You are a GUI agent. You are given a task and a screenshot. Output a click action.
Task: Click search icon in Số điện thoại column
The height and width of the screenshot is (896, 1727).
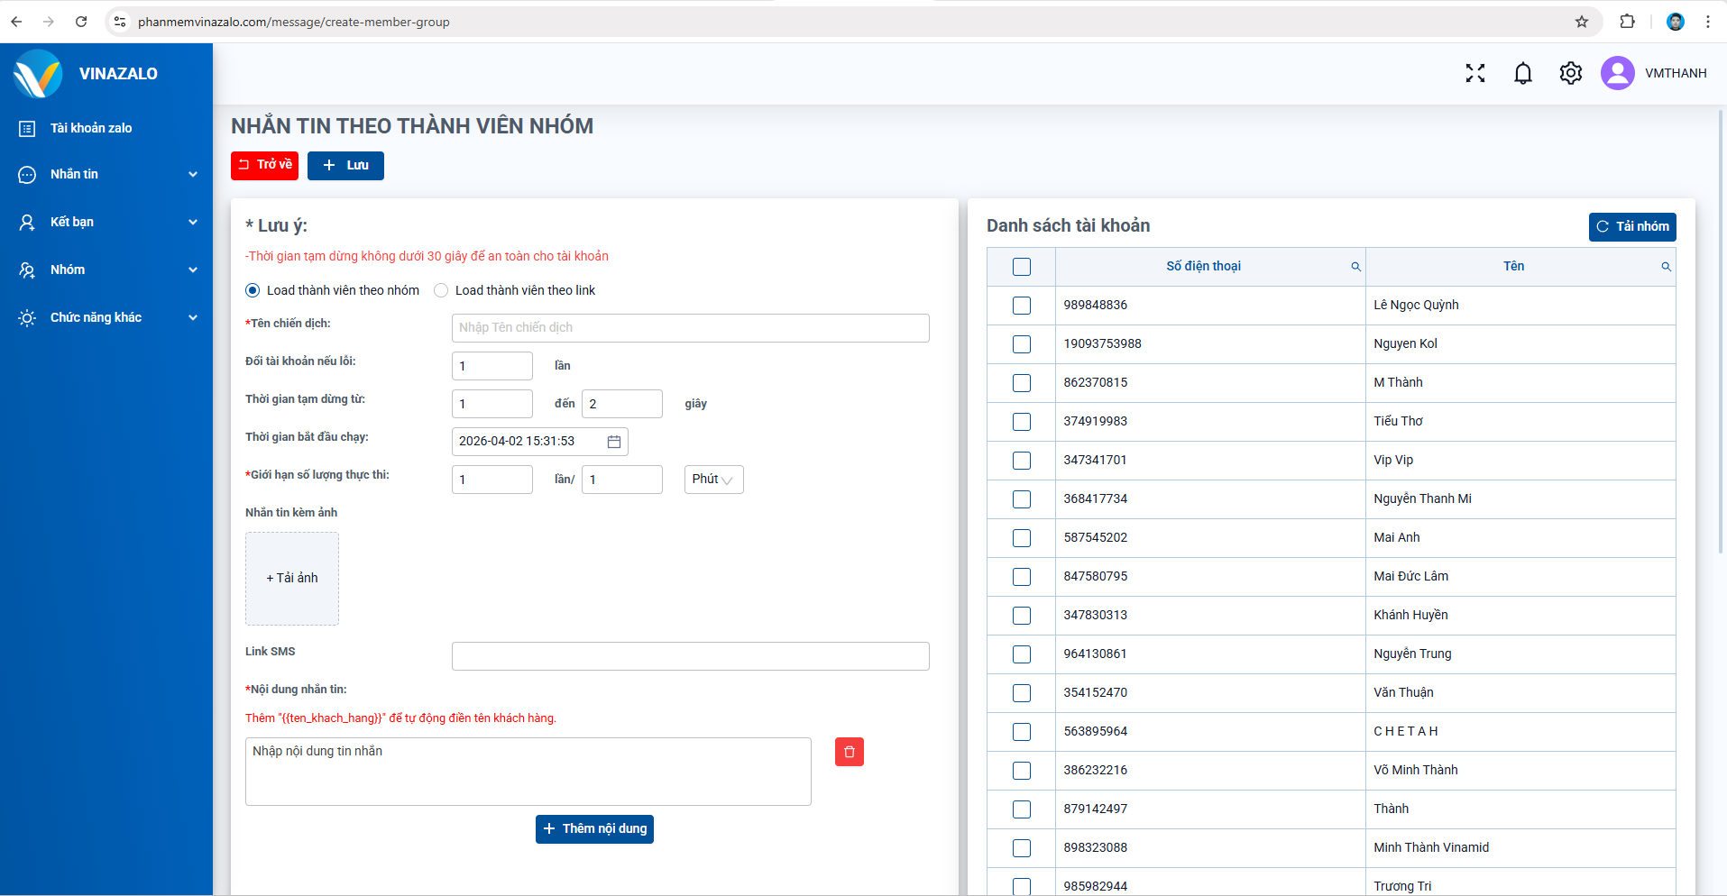click(1355, 267)
